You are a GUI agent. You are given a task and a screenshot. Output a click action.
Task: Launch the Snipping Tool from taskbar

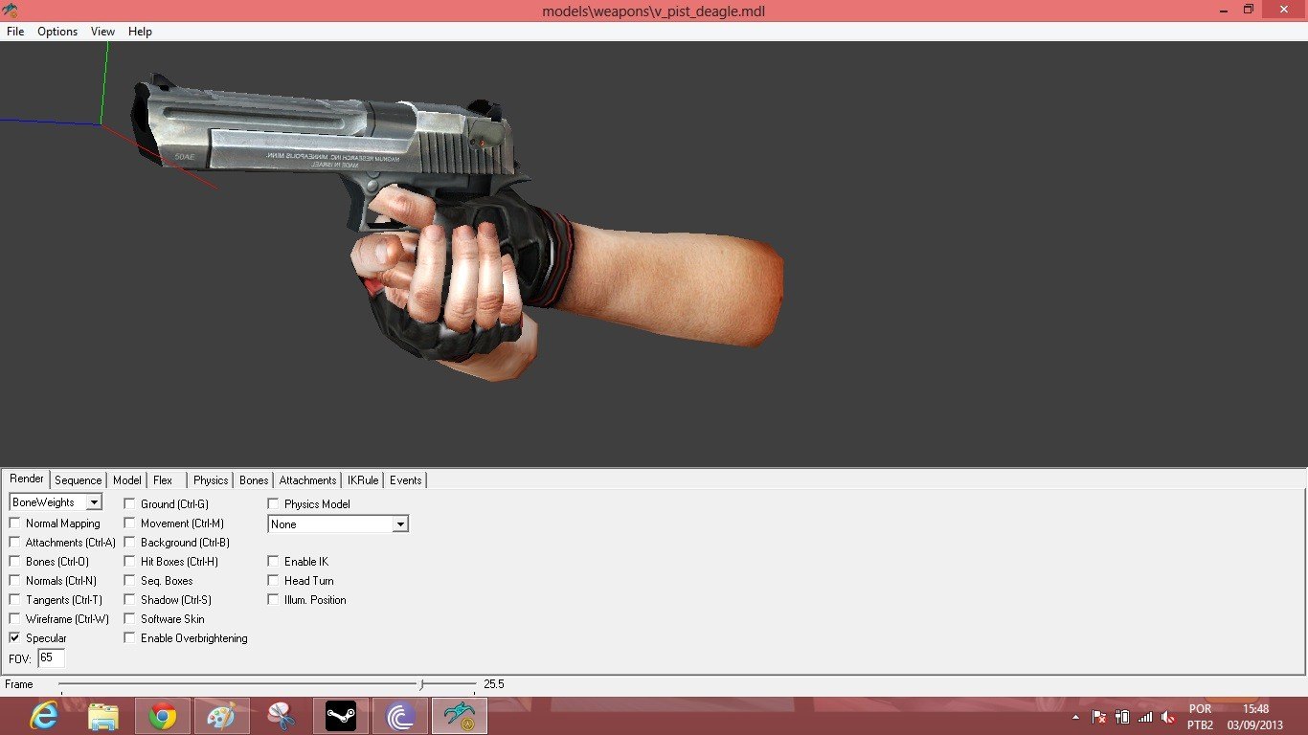click(282, 716)
